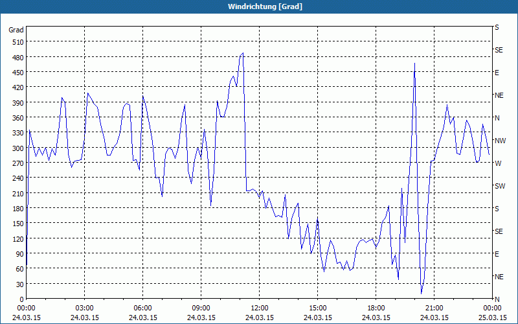Click the E compass label level with 90
This screenshot has height=324, width=518.
pos(497,254)
